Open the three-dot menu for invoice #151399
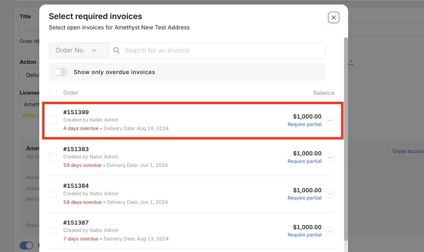 tap(330, 120)
